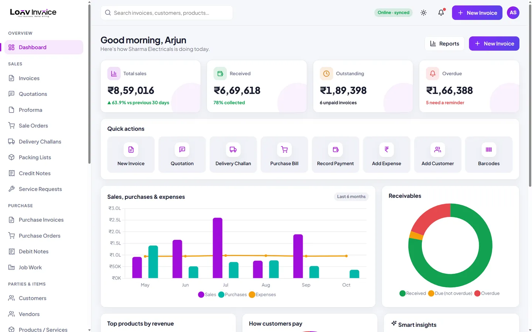Screen dimensions: 532x332
Task: Click the Total sales chart icon
Action: pos(114,73)
